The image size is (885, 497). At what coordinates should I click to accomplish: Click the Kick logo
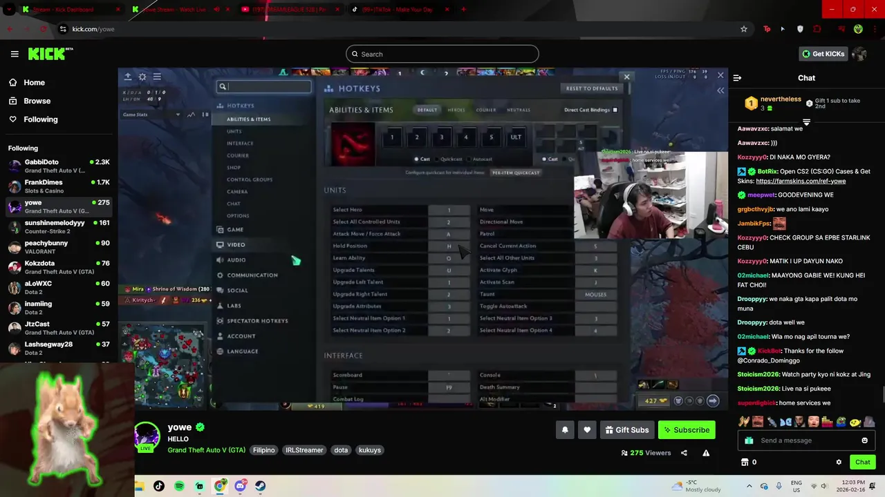pyautogui.click(x=50, y=54)
